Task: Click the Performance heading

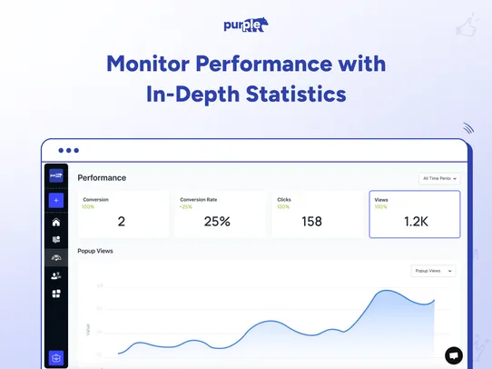Action: coord(102,178)
